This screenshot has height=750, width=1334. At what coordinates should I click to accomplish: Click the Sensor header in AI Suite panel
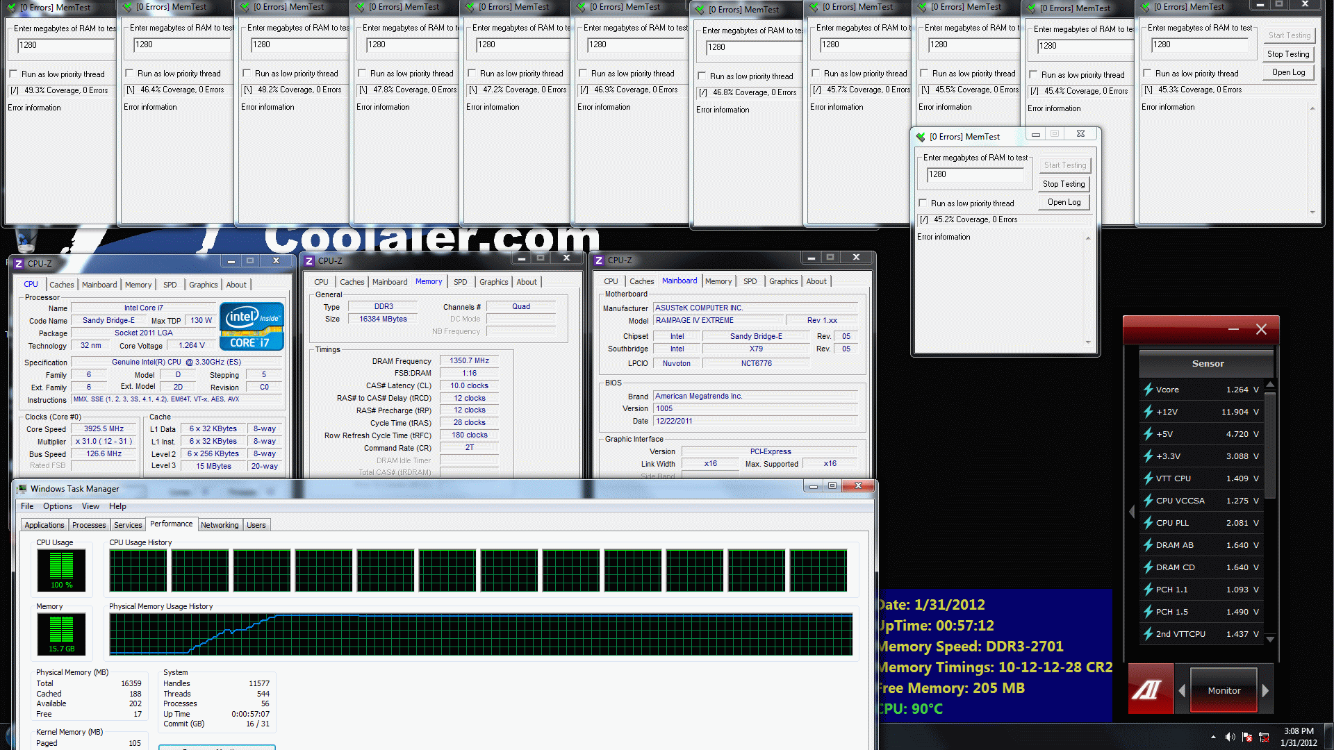pyautogui.click(x=1208, y=364)
